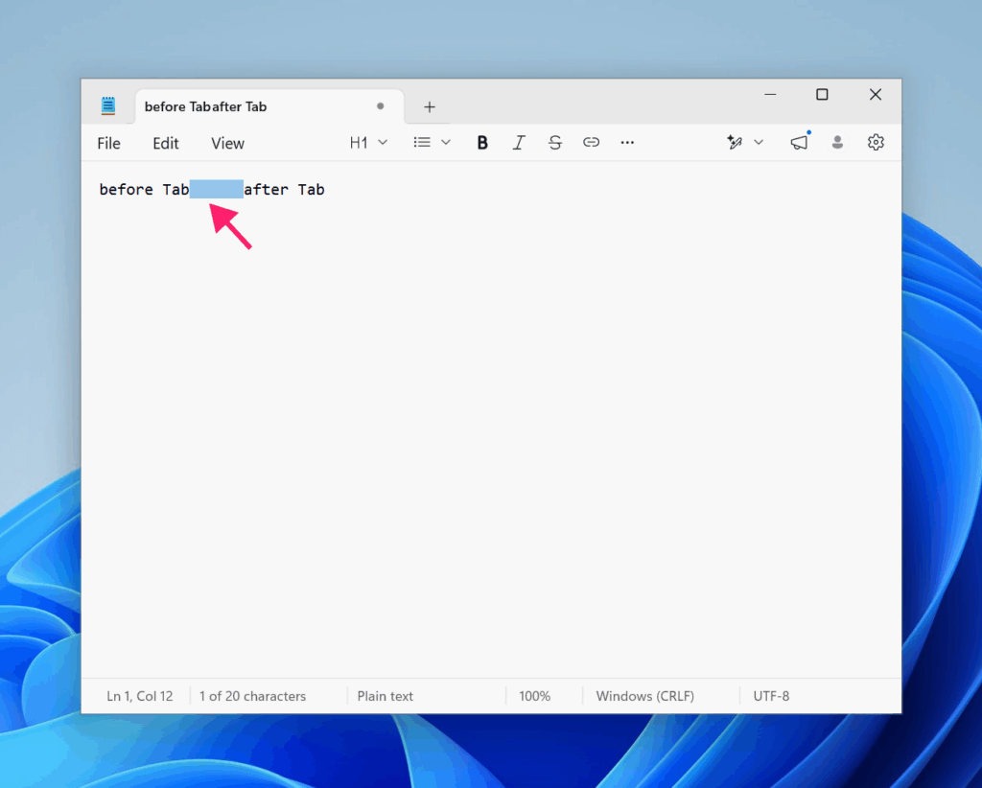
Task: Click the word 'before' in the text
Action: click(x=126, y=190)
